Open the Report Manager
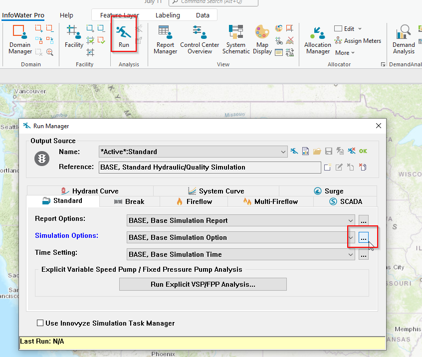 [x=165, y=40]
